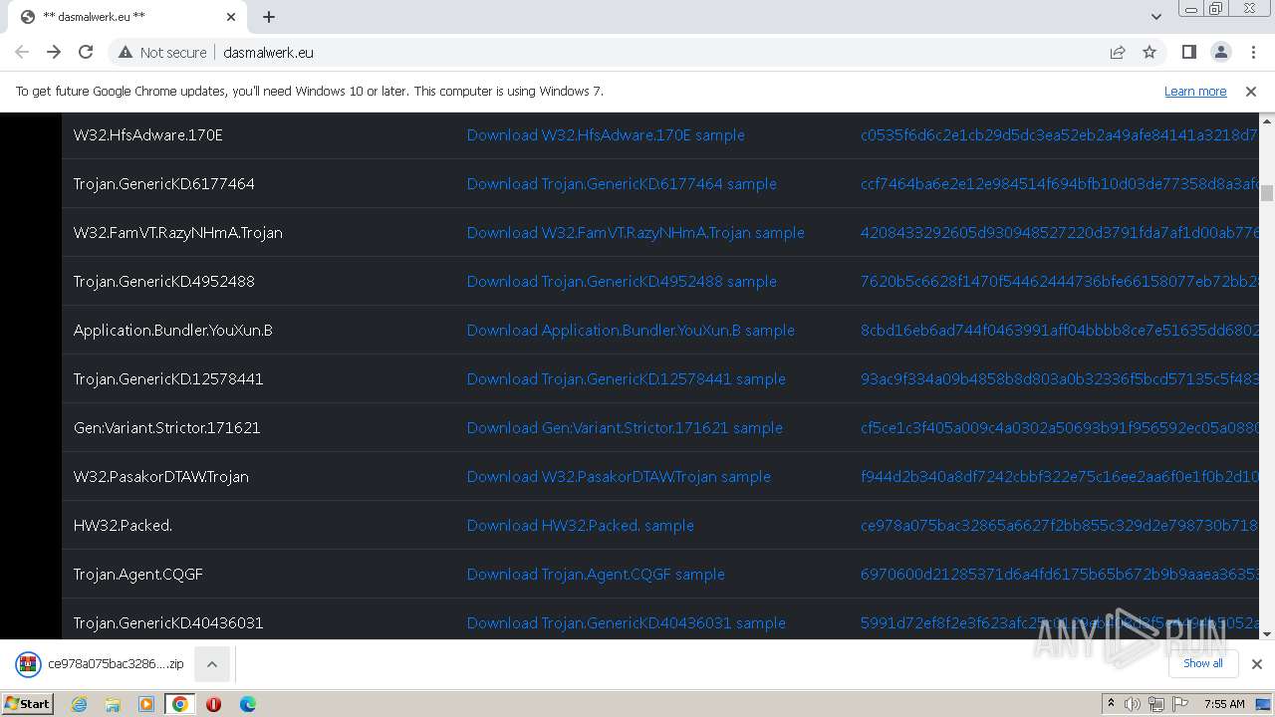
Task: Select Trojan.Agent.CQGF name text
Action: coord(138,574)
